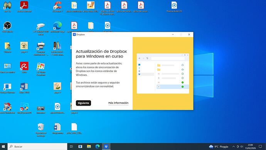Open Panel de control icon
Image resolution: width=266 pixels, height=150 pixels.
tap(7, 68)
